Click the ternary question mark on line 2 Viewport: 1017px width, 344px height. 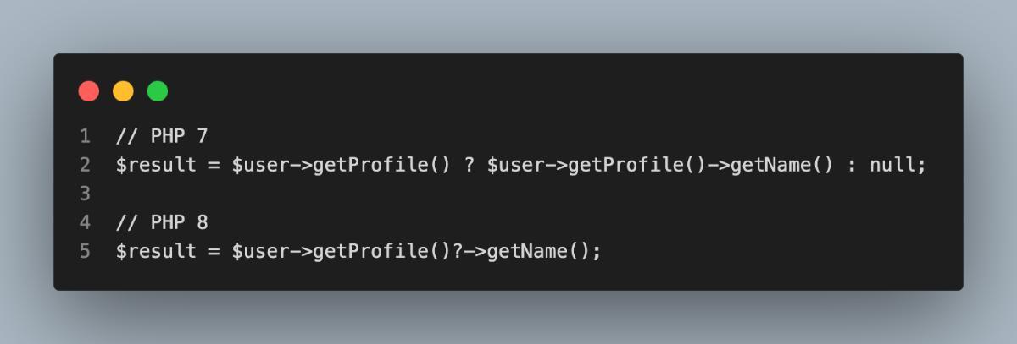click(x=469, y=165)
